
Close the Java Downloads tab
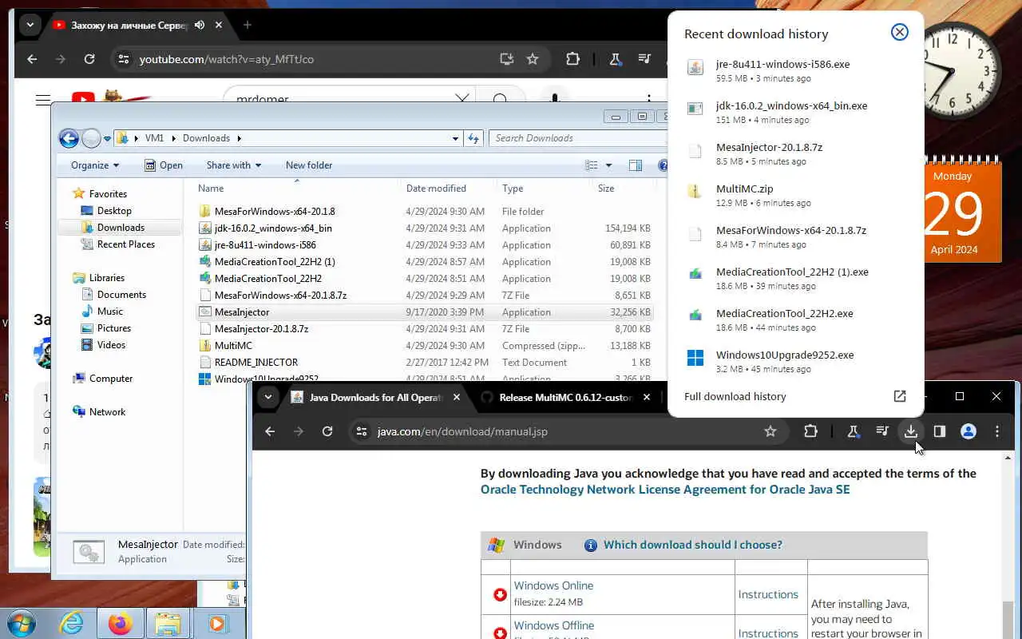[x=457, y=397]
